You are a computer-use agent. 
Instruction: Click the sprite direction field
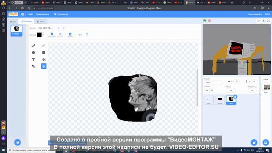coord(252,91)
